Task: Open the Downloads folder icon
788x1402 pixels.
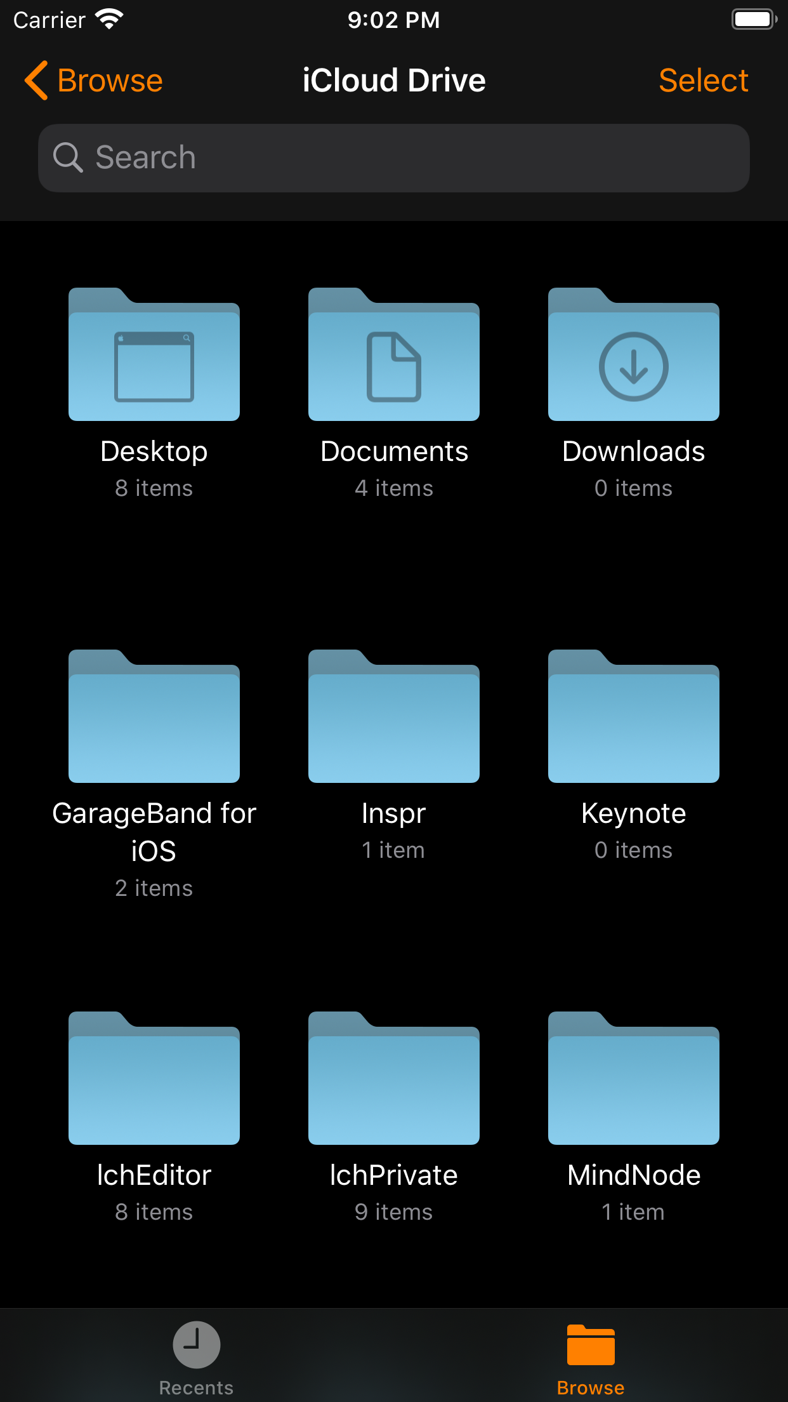Action: pyautogui.click(x=634, y=354)
